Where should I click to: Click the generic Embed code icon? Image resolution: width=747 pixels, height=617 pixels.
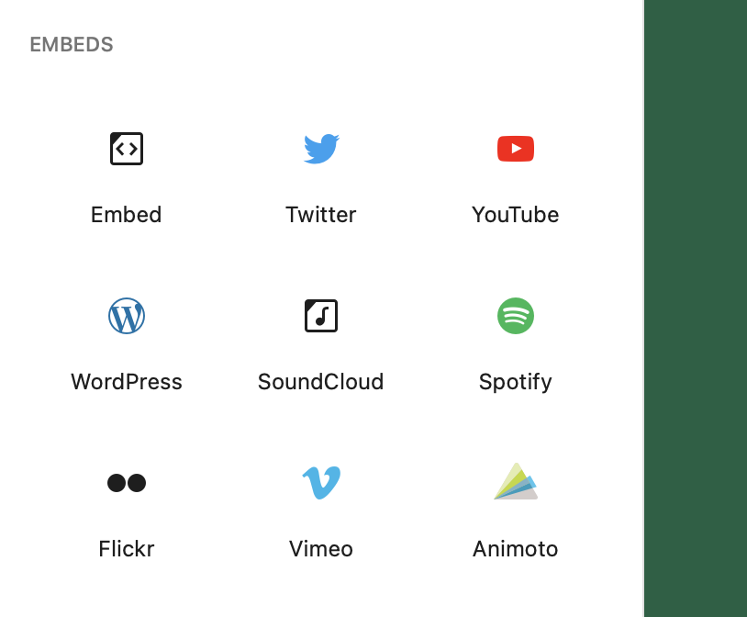(127, 149)
